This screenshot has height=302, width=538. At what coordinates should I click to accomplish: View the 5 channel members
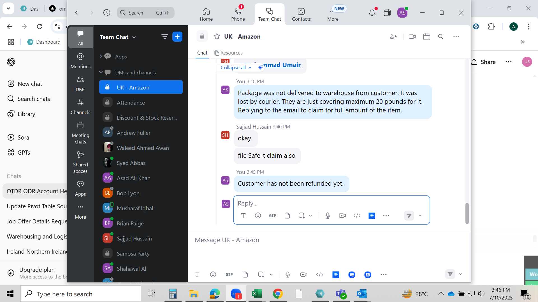[393, 37]
